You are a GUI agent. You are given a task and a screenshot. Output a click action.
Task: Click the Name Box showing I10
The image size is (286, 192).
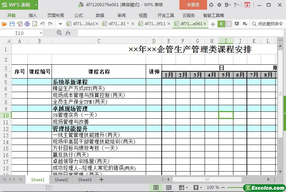click(19, 33)
